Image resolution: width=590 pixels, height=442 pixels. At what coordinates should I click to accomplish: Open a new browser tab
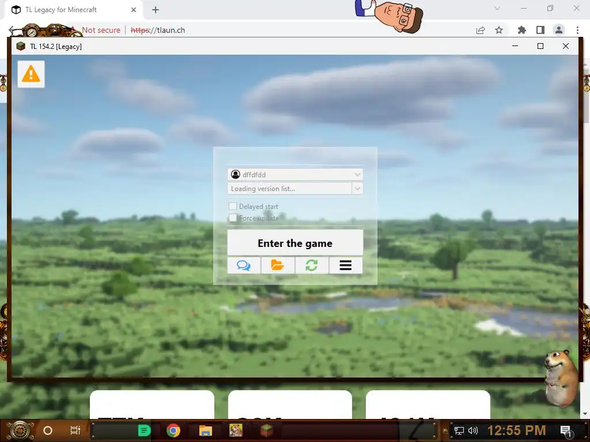pos(156,10)
